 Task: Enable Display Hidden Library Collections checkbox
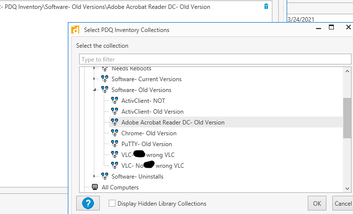click(x=112, y=203)
